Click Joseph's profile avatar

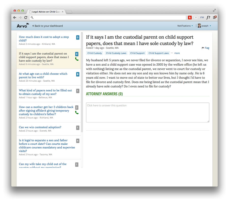point(199,26)
